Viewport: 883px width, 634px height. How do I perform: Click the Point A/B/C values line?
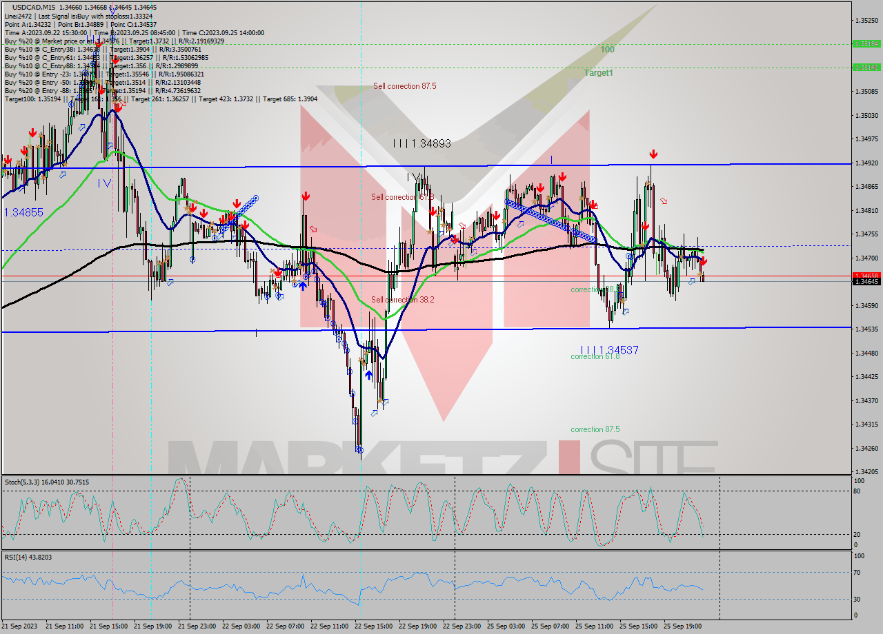[x=81, y=24]
